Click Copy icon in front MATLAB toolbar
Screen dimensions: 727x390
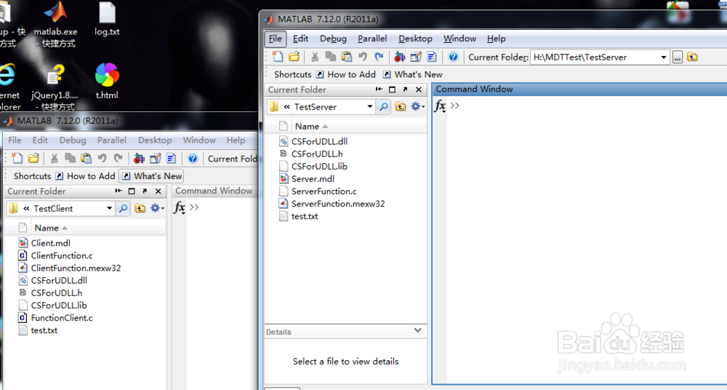point(331,57)
